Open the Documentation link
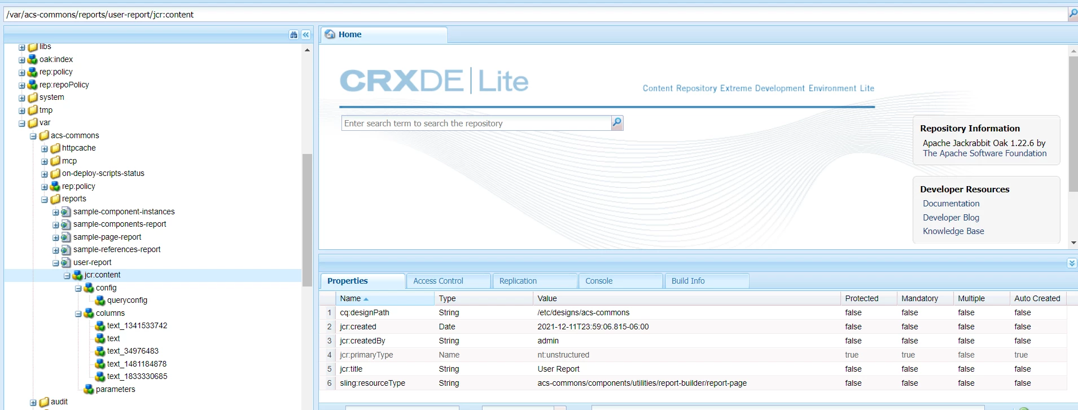 [951, 204]
